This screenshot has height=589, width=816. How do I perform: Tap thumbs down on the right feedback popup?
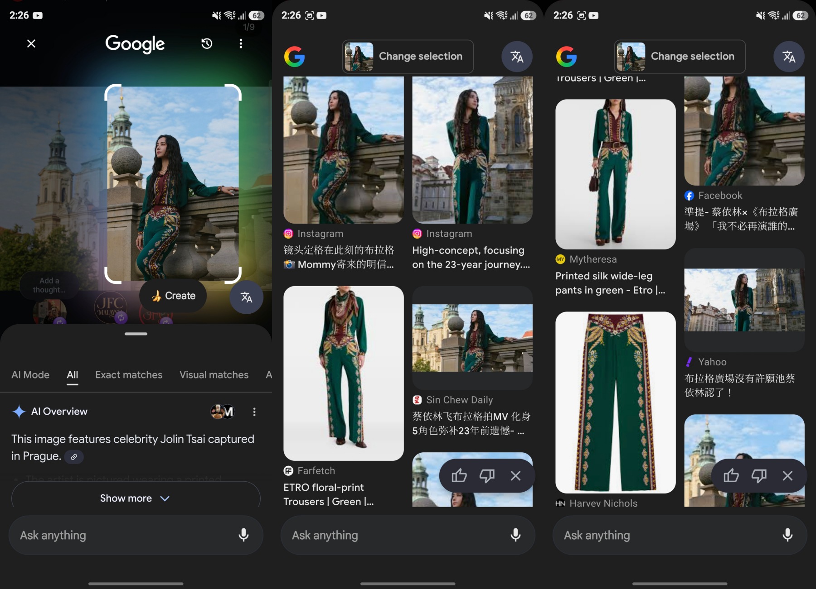tap(759, 476)
